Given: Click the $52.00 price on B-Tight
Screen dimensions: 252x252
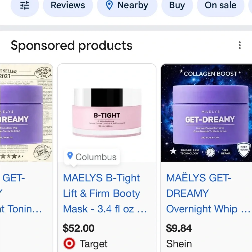Looking at the screenshot, I should pyautogui.click(x=79, y=228).
